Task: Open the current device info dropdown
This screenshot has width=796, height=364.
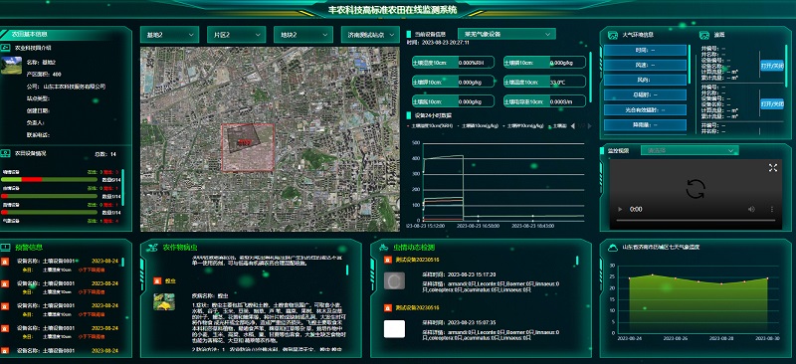Action: point(506,34)
